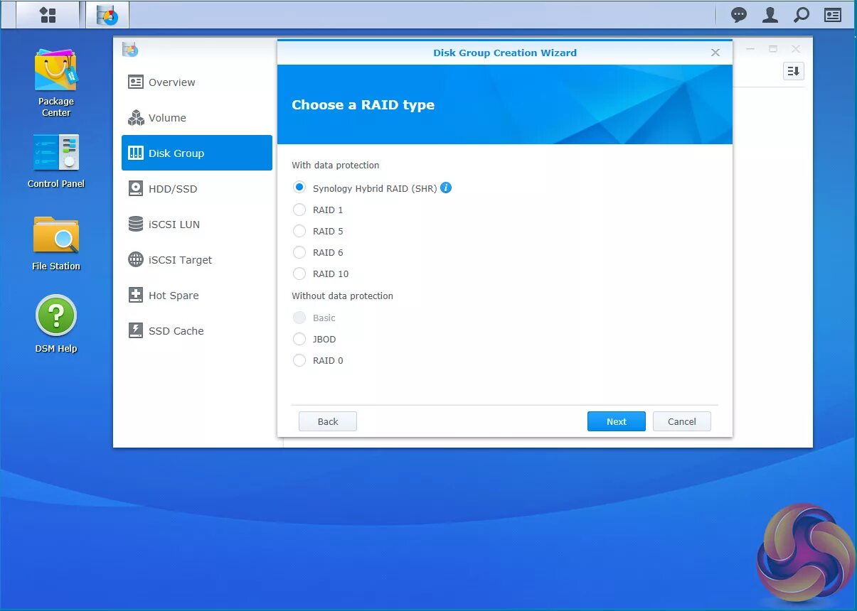Viewport: 857px width, 611px height.
Task: Select Disk Group sidebar item
Action: pyautogui.click(x=197, y=153)
